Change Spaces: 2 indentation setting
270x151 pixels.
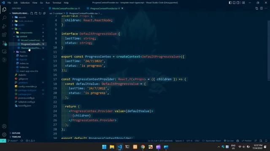[x=179, y=141]
